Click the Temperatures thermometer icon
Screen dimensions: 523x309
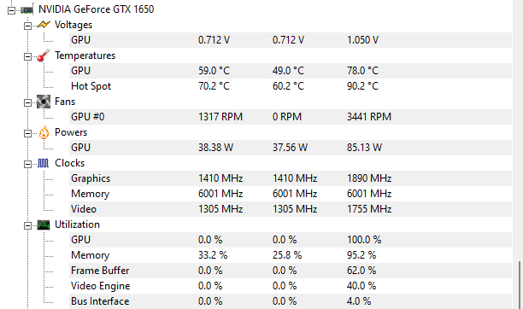tap(44, 55)
